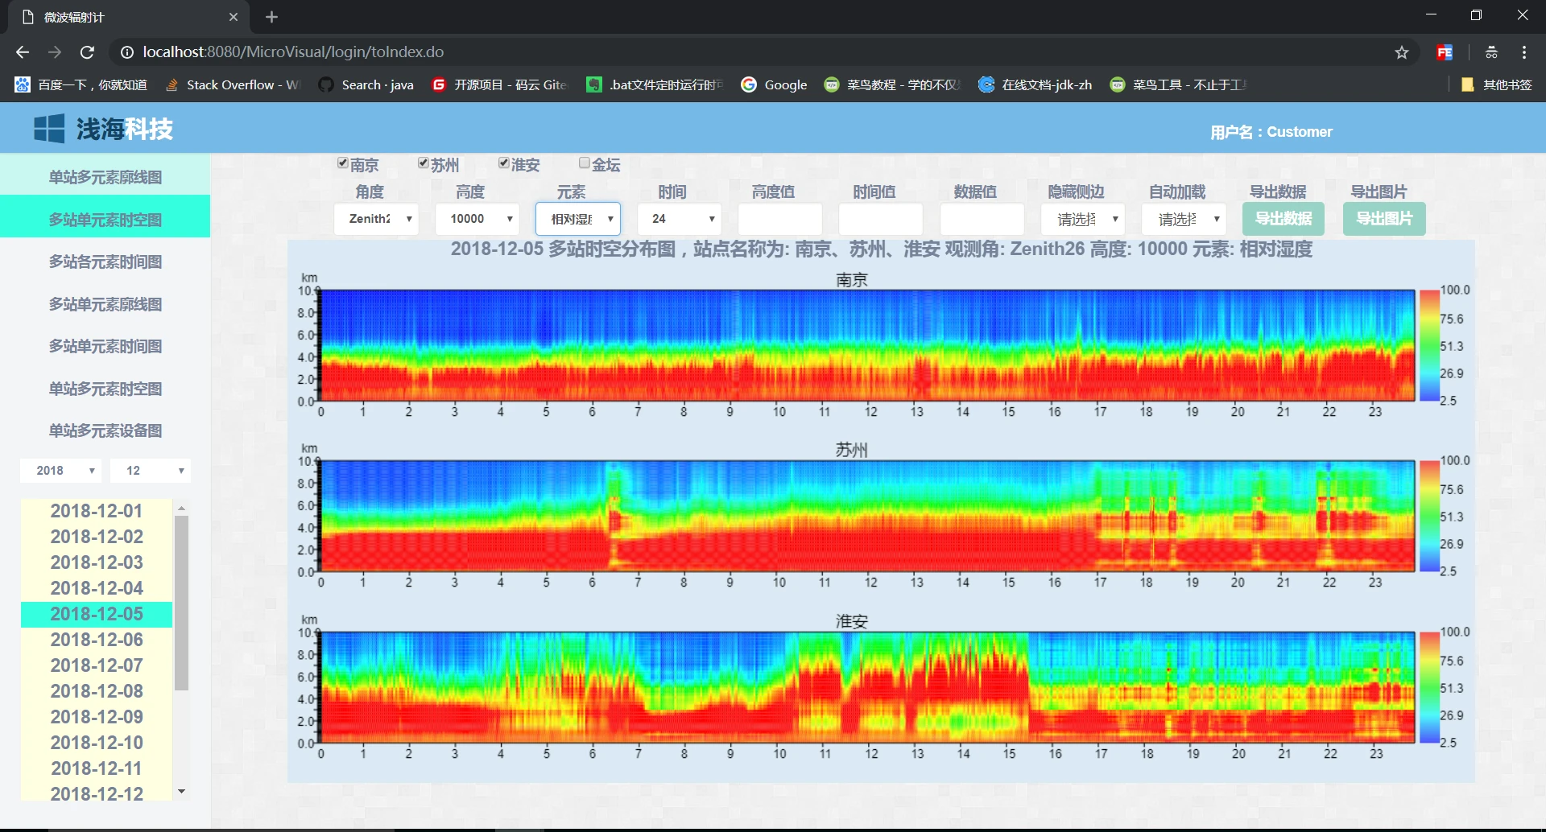Select 单站多元素廓线图 in sidebar menu

(x=105, y=177)
